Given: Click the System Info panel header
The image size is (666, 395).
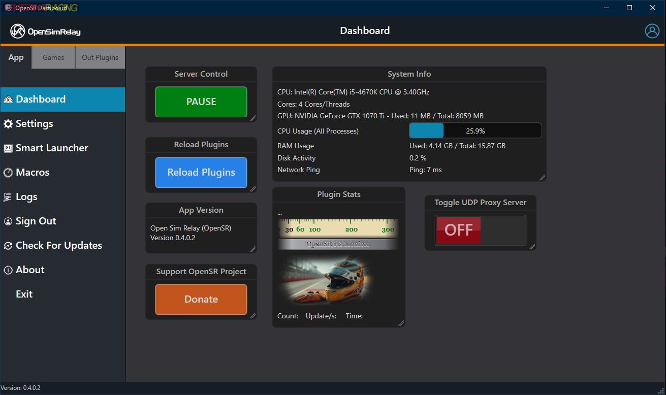Looking at the screenshot, I should click(x=409, y=74).
